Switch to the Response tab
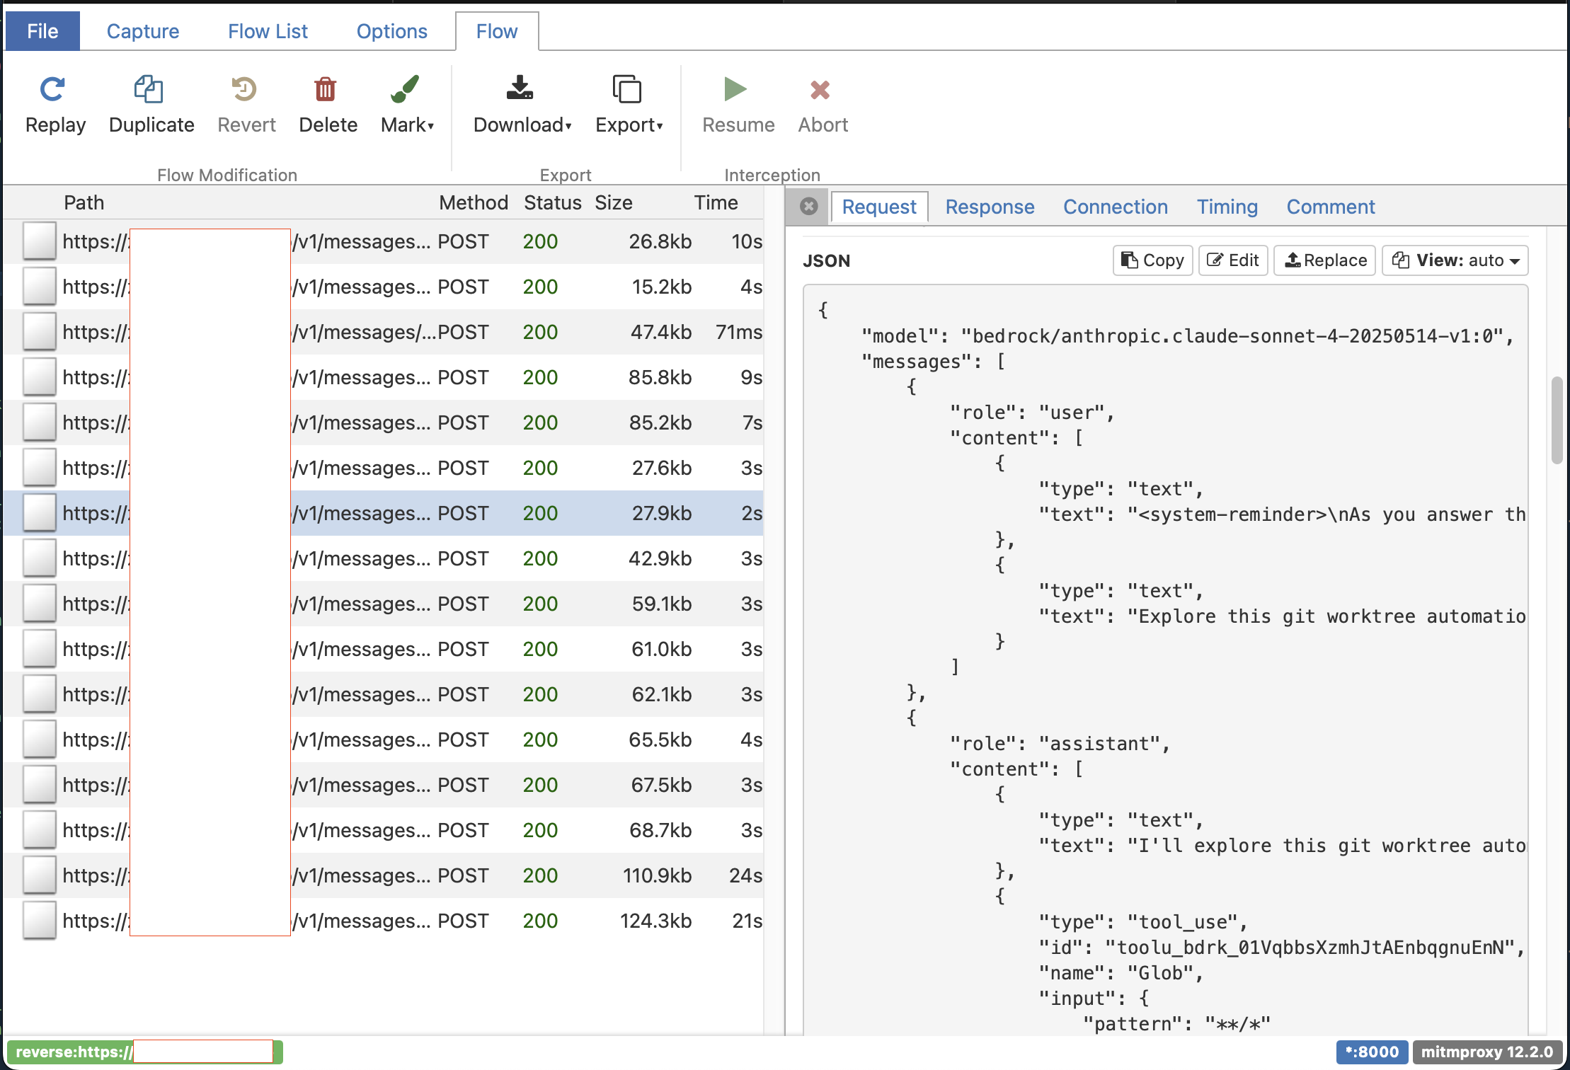The width and height of the screenshot is (1570, 1070). (990, 207)
